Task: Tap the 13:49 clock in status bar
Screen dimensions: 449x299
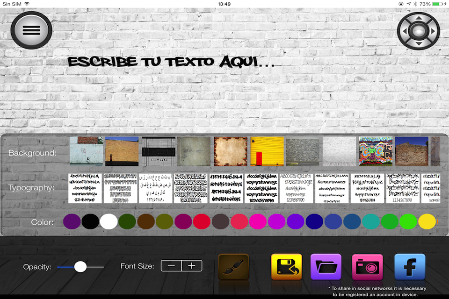Action: tap(224, 4)
